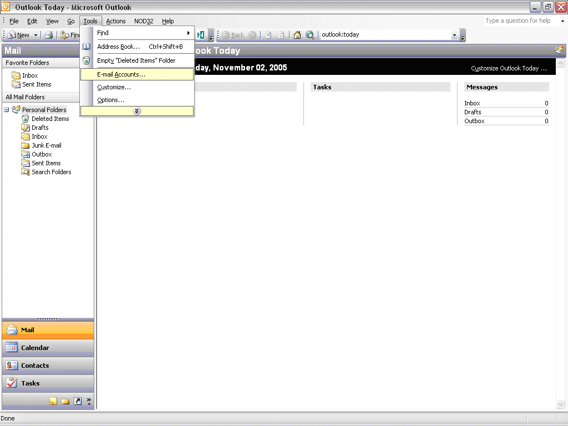Click toolbar options arrow after address bar
Screen dimensions: 568x426
coord(463,35)
